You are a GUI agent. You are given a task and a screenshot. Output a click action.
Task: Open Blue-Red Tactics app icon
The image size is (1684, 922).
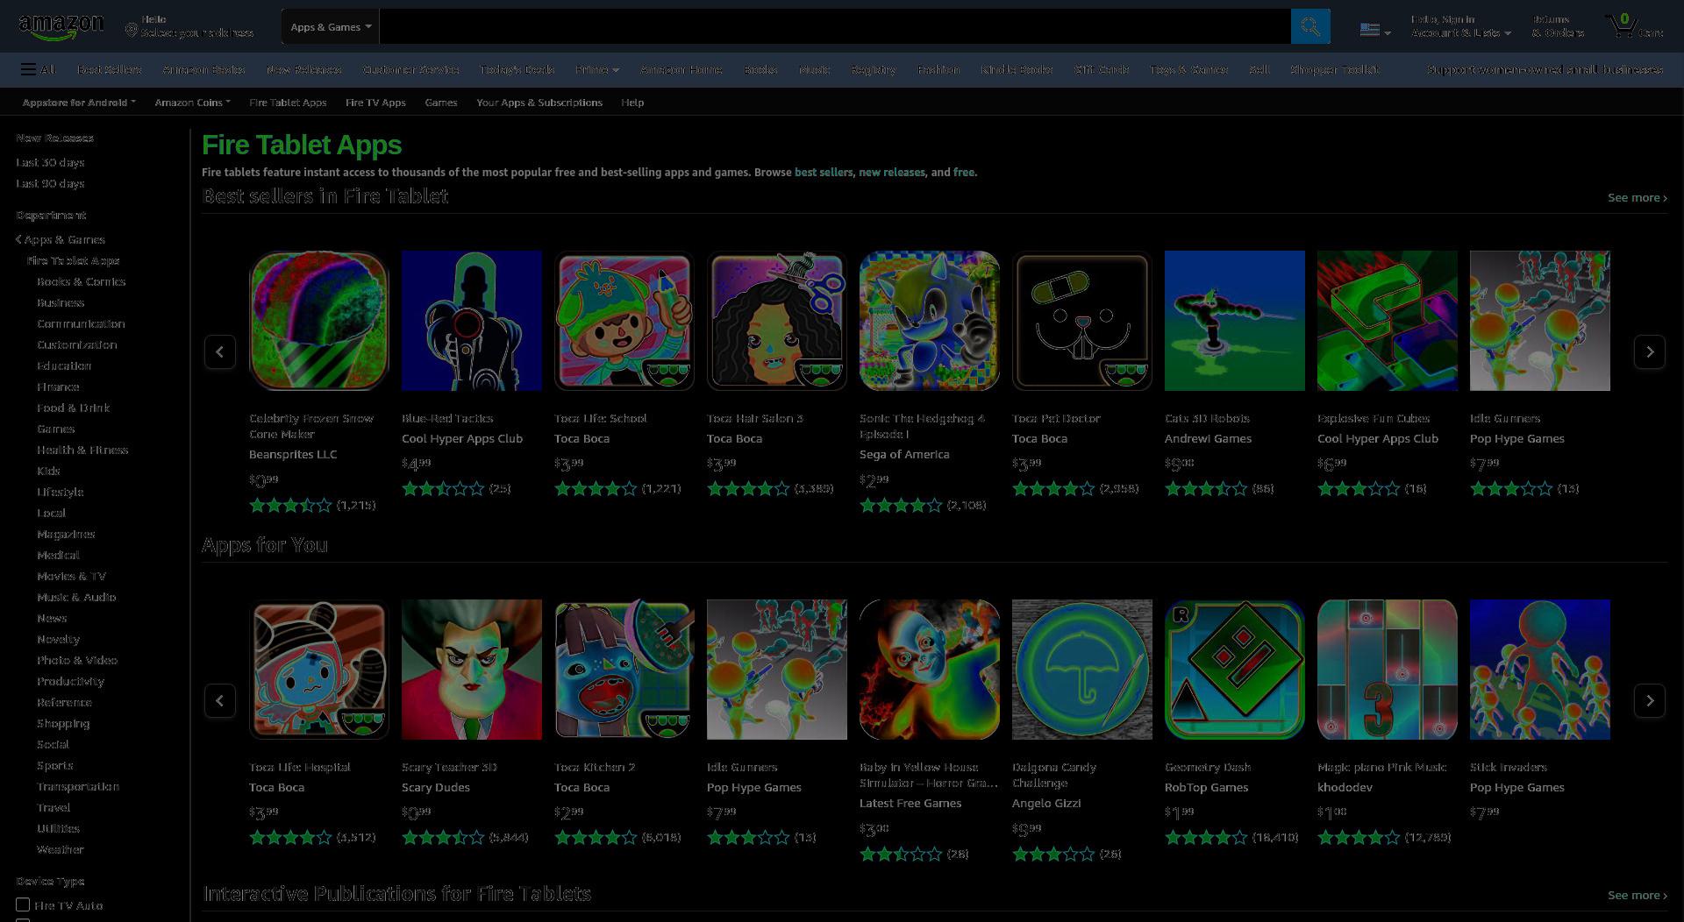click(x=472, y=321)
